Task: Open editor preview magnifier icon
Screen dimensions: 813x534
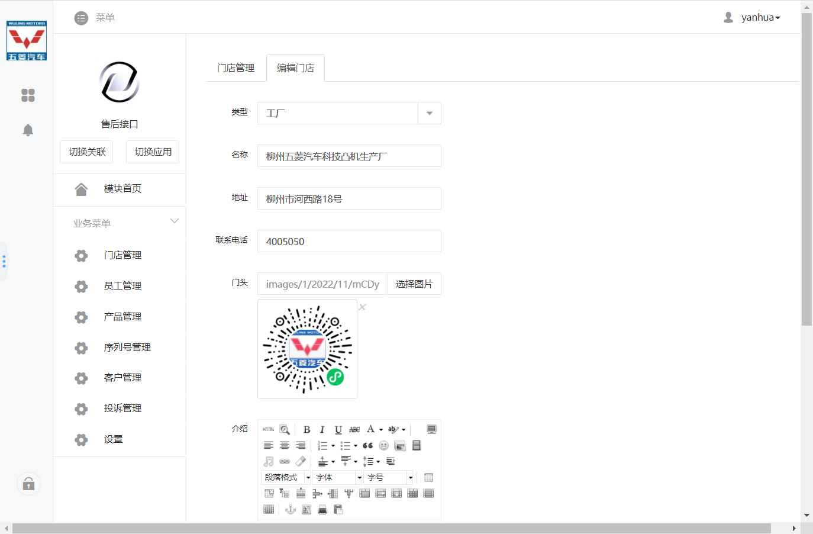Action: 285,429
